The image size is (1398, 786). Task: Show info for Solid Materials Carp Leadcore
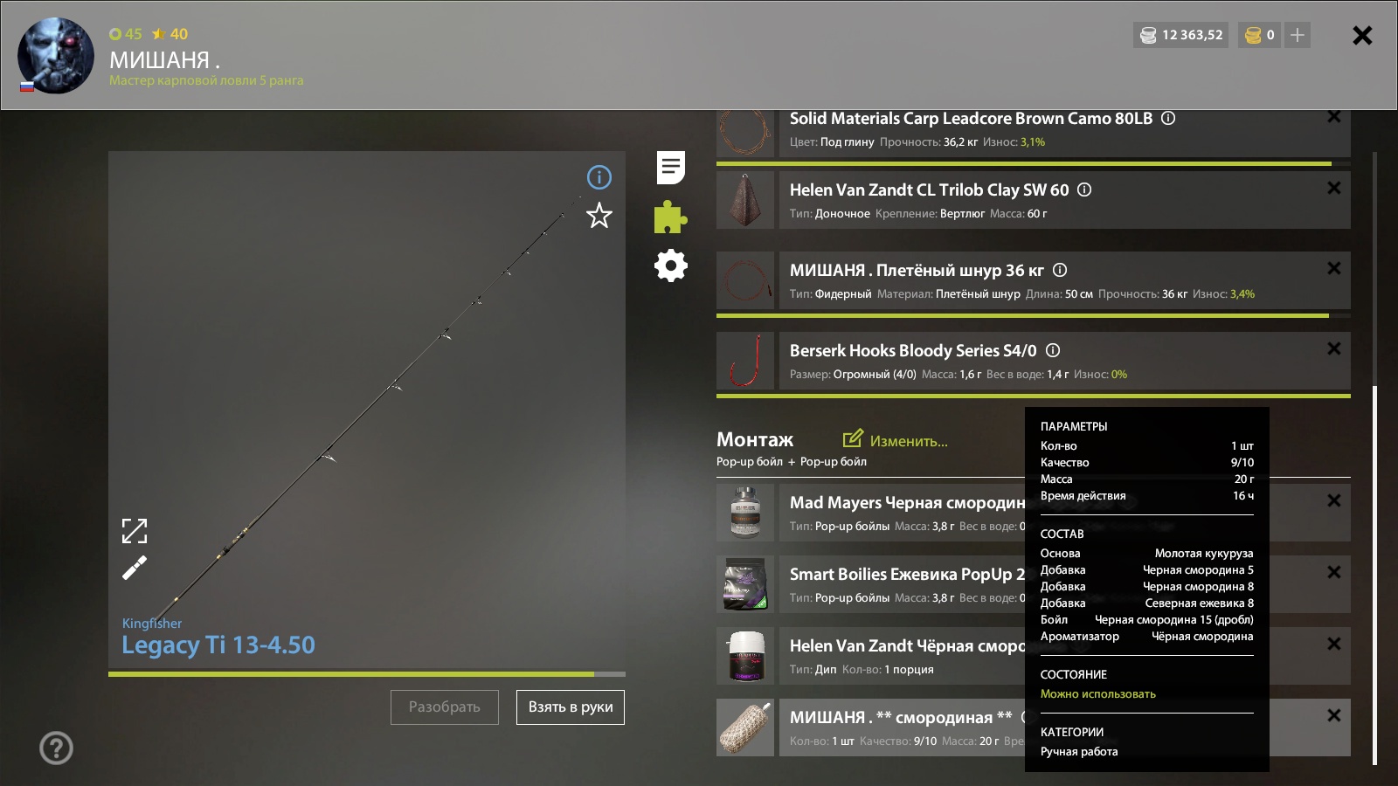pos(1168,118)
